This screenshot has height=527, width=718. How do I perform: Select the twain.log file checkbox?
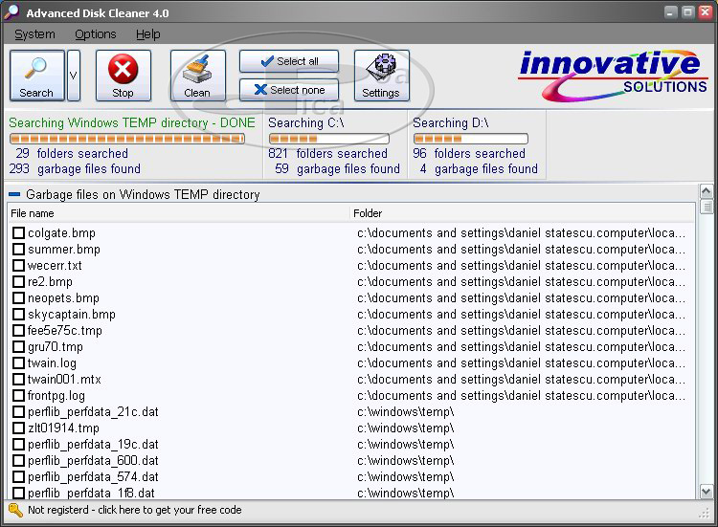(18, 363)
